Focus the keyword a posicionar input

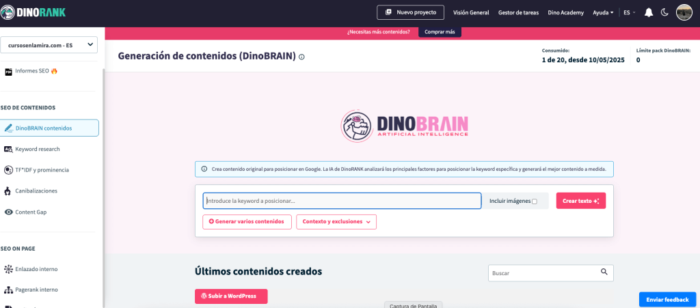(342, 201)
